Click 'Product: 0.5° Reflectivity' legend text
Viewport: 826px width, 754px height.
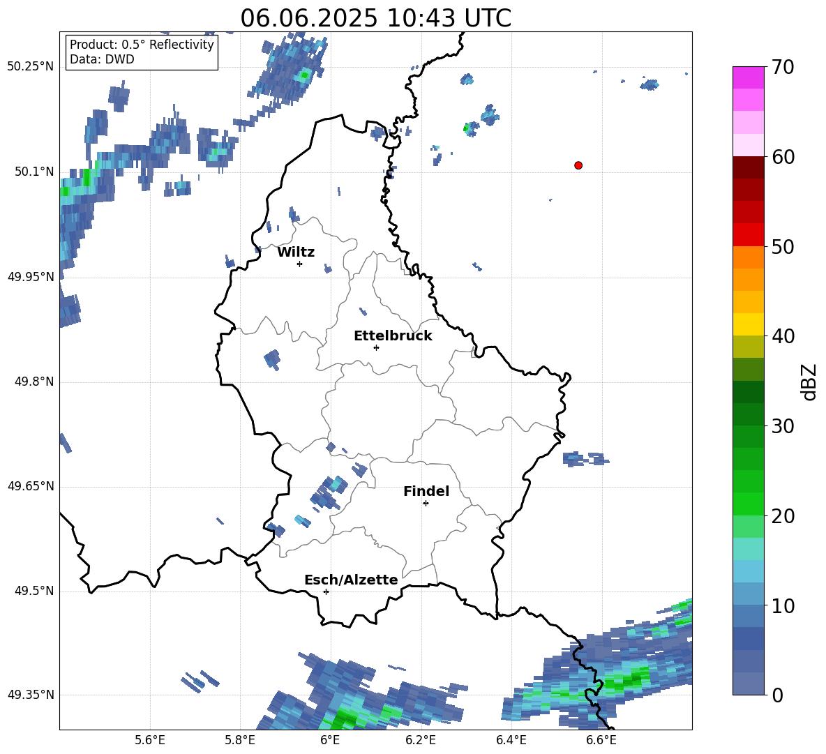(142, 45)
